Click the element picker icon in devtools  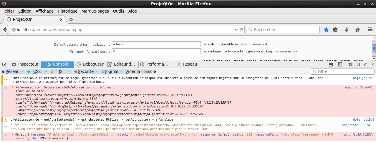point(4,64)
